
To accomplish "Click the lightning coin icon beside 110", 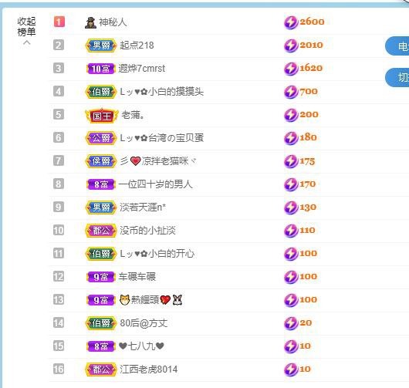I will 291,231.
